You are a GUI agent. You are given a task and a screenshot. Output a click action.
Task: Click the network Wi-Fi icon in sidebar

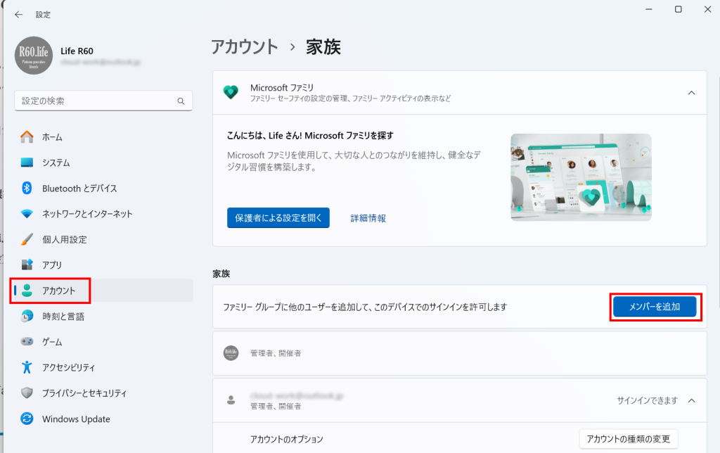click(x=27, y=214)
